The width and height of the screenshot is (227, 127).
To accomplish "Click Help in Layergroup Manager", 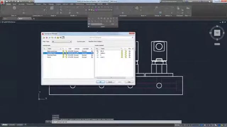I will point(129,82).
